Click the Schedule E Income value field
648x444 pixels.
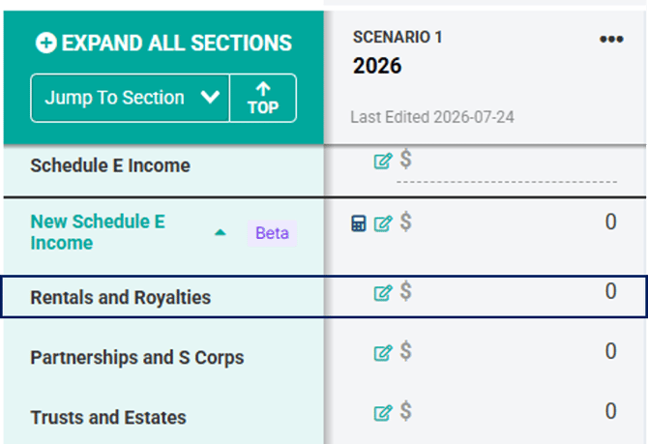(x=507, y=165)
